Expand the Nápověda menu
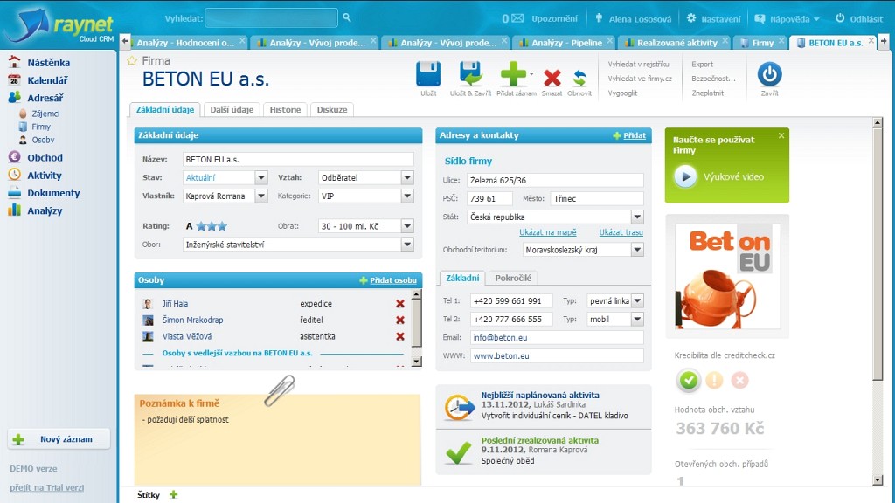Image resolution: width=895 pixels, height=503 pixels. coord(787,19)
